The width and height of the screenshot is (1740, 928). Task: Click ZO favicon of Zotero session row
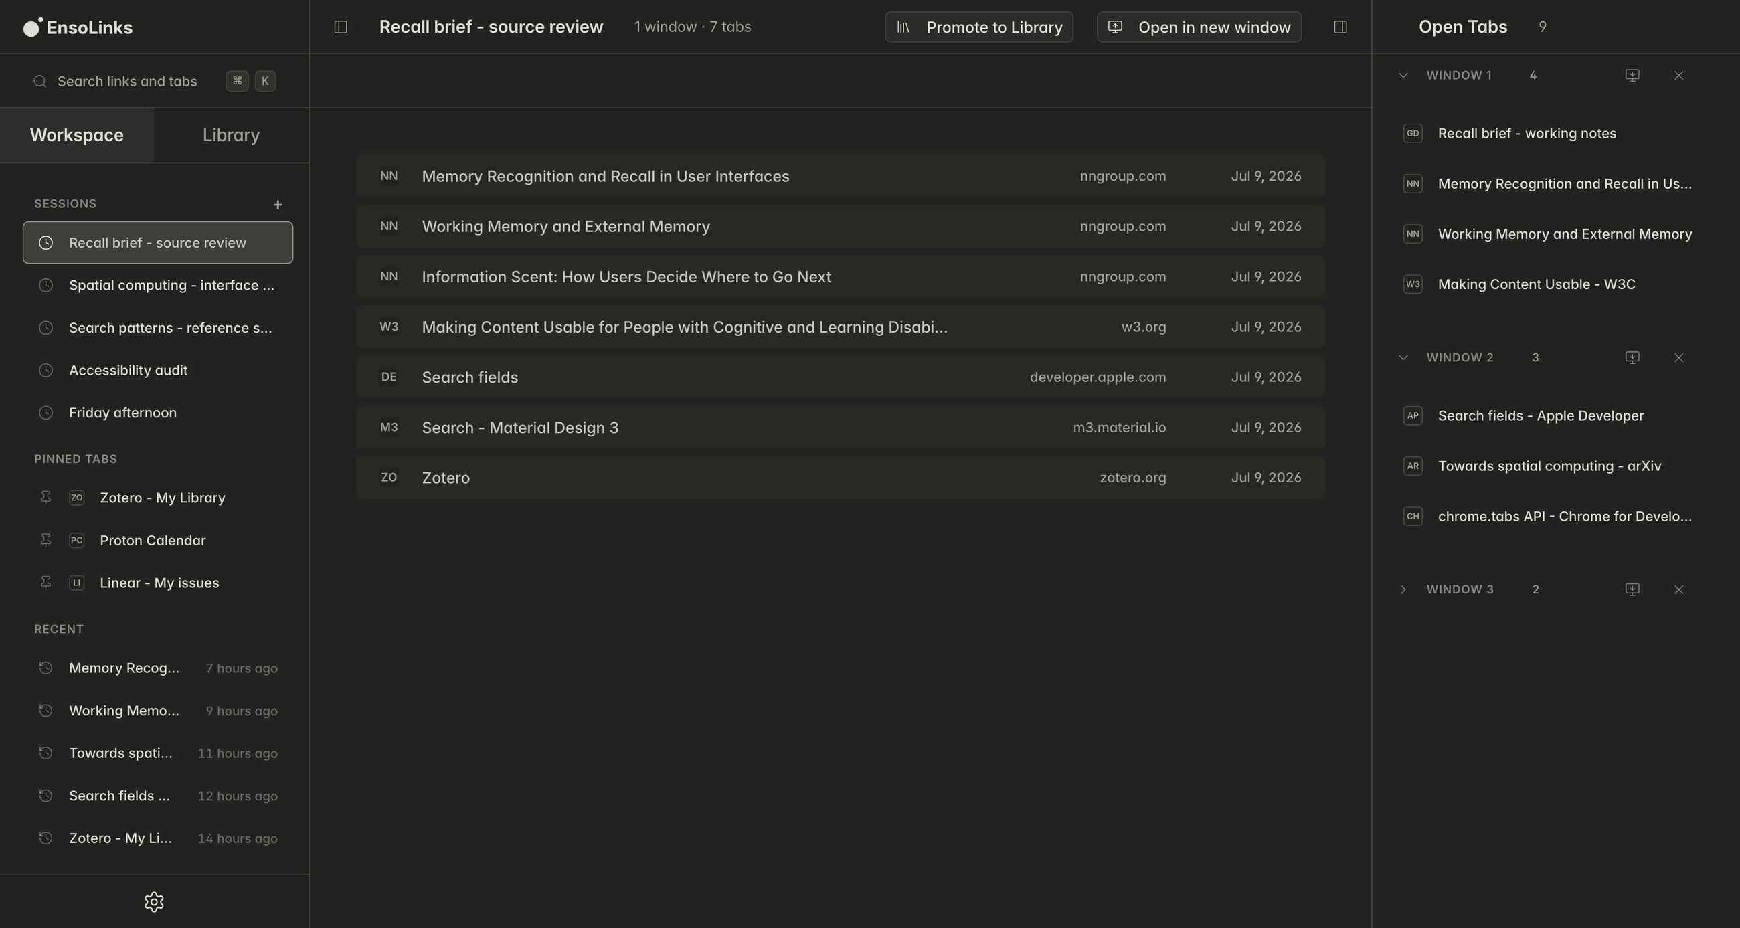click(x=389, y=478)
